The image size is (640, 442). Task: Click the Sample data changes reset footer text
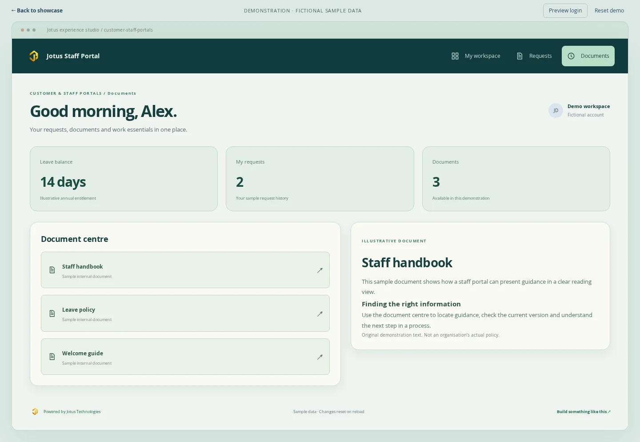329,412
